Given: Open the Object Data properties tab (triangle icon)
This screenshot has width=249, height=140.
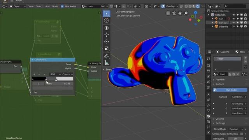Looking at the screenshot, I should point(209,110).
